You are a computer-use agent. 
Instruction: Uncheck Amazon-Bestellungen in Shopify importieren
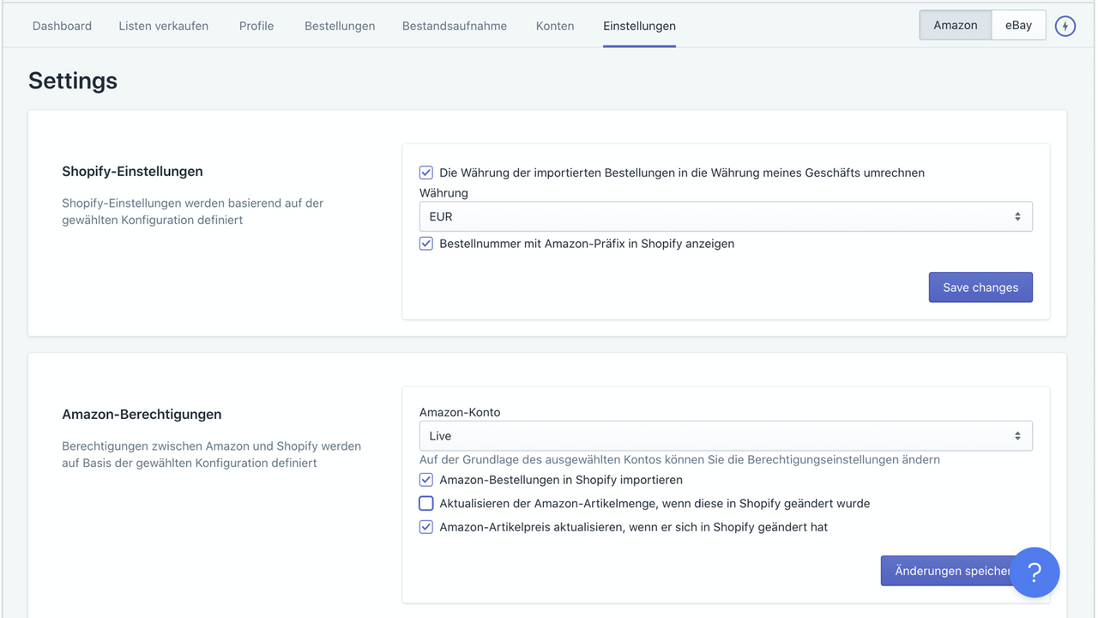coord(426,480)
